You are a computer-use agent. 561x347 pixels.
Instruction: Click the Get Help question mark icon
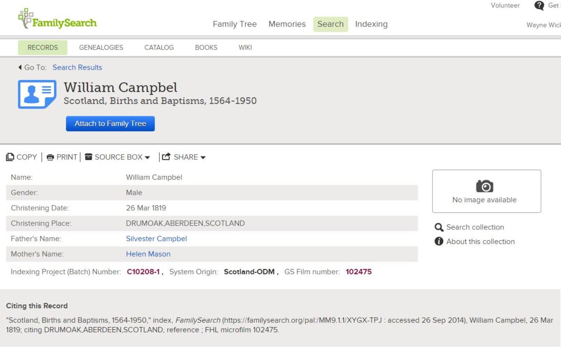point(539,5)
